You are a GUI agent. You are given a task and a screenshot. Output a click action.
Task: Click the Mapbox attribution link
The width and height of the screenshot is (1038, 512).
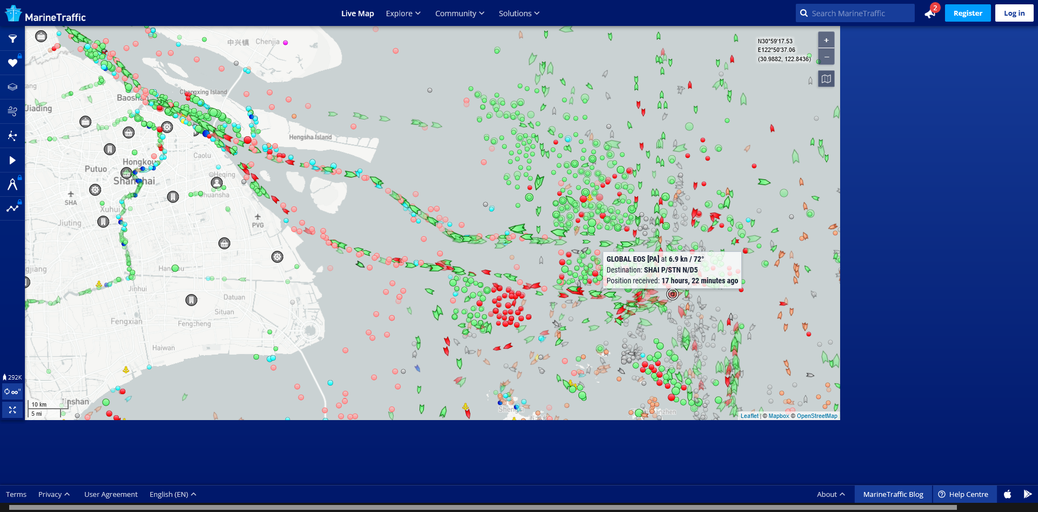(778, 416)
